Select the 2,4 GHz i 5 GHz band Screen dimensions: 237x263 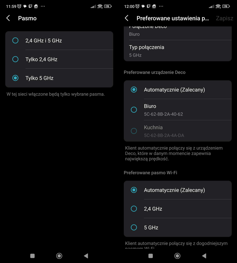tap(16, 41)
